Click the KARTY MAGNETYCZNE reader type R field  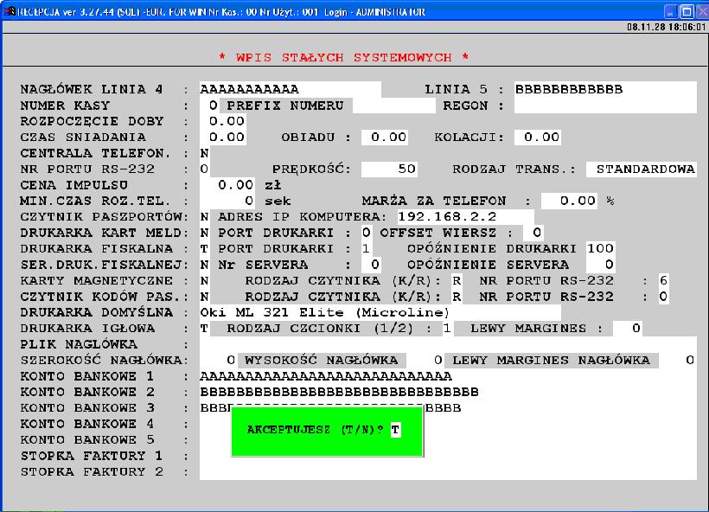coord(457,280)
